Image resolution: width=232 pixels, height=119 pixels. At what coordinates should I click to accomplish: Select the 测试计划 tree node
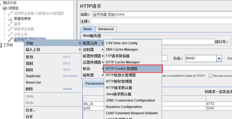(x=10, y=3)
